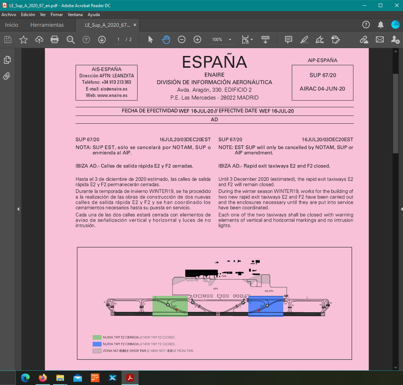Image resolution: width=403 pixels, height=385 pixels.
Task: Choose the Selection arrow tool
Action: [151, 39]
